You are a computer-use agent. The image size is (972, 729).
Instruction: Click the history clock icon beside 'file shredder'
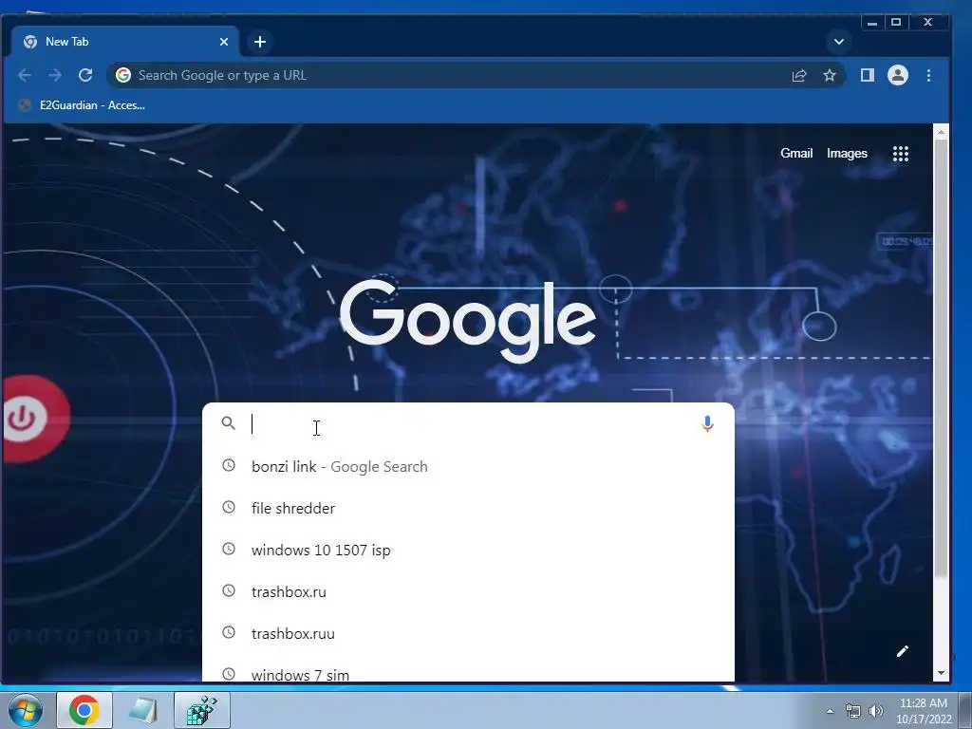click(x=229, y=507)
